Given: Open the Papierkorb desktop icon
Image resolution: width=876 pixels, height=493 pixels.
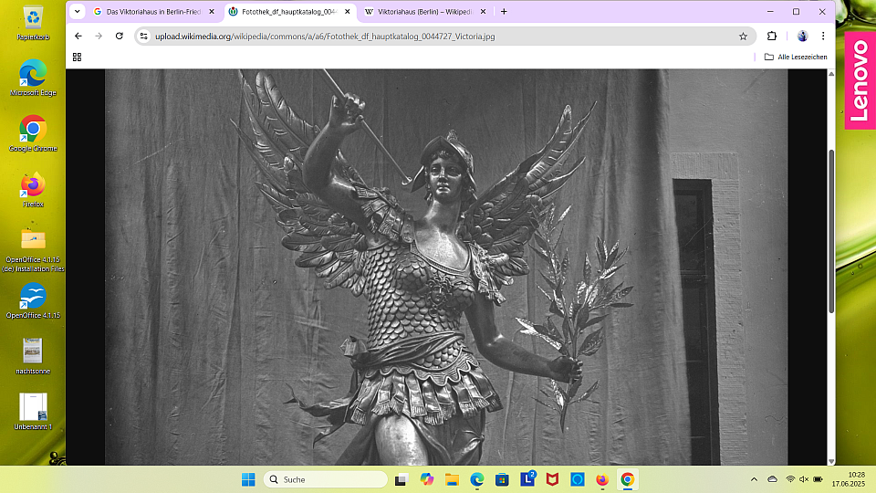Looking at the screenshot, I should tap(33, 24).
